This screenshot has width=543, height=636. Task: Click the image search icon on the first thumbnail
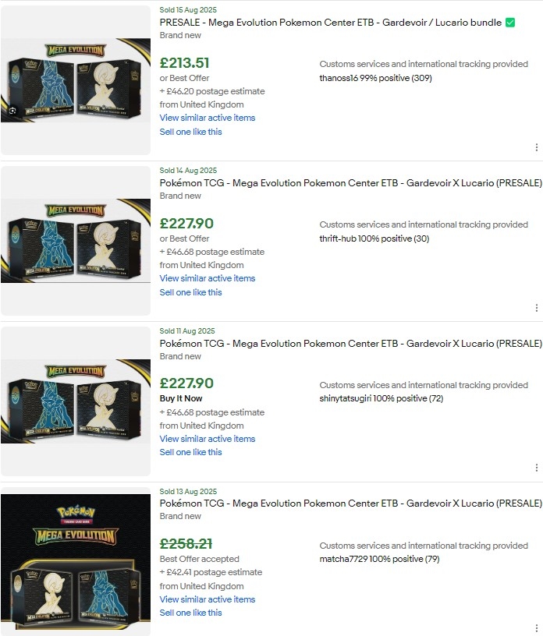click(12, 111)
